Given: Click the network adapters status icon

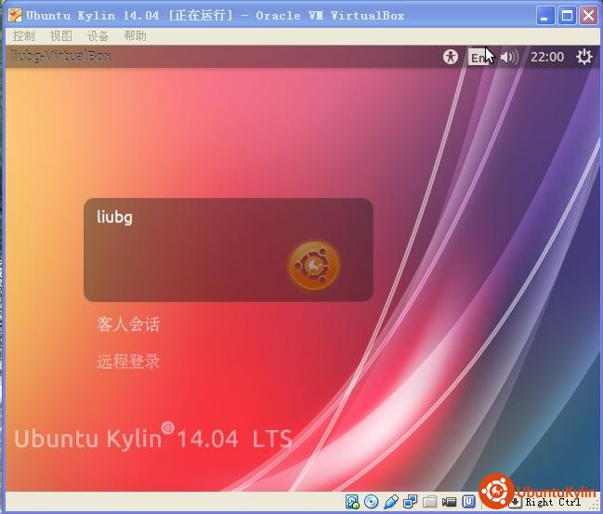Looking at the screenshot, I should click(x=411, y=503).
